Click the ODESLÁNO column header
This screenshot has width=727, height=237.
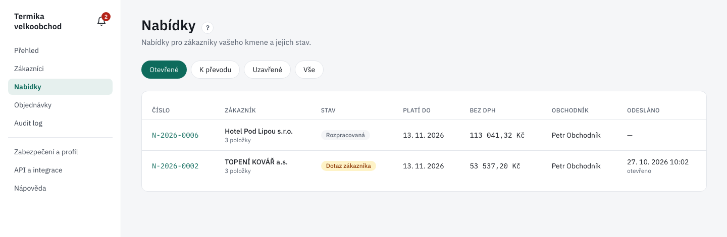pyautogui.click(x=643, y=110)
